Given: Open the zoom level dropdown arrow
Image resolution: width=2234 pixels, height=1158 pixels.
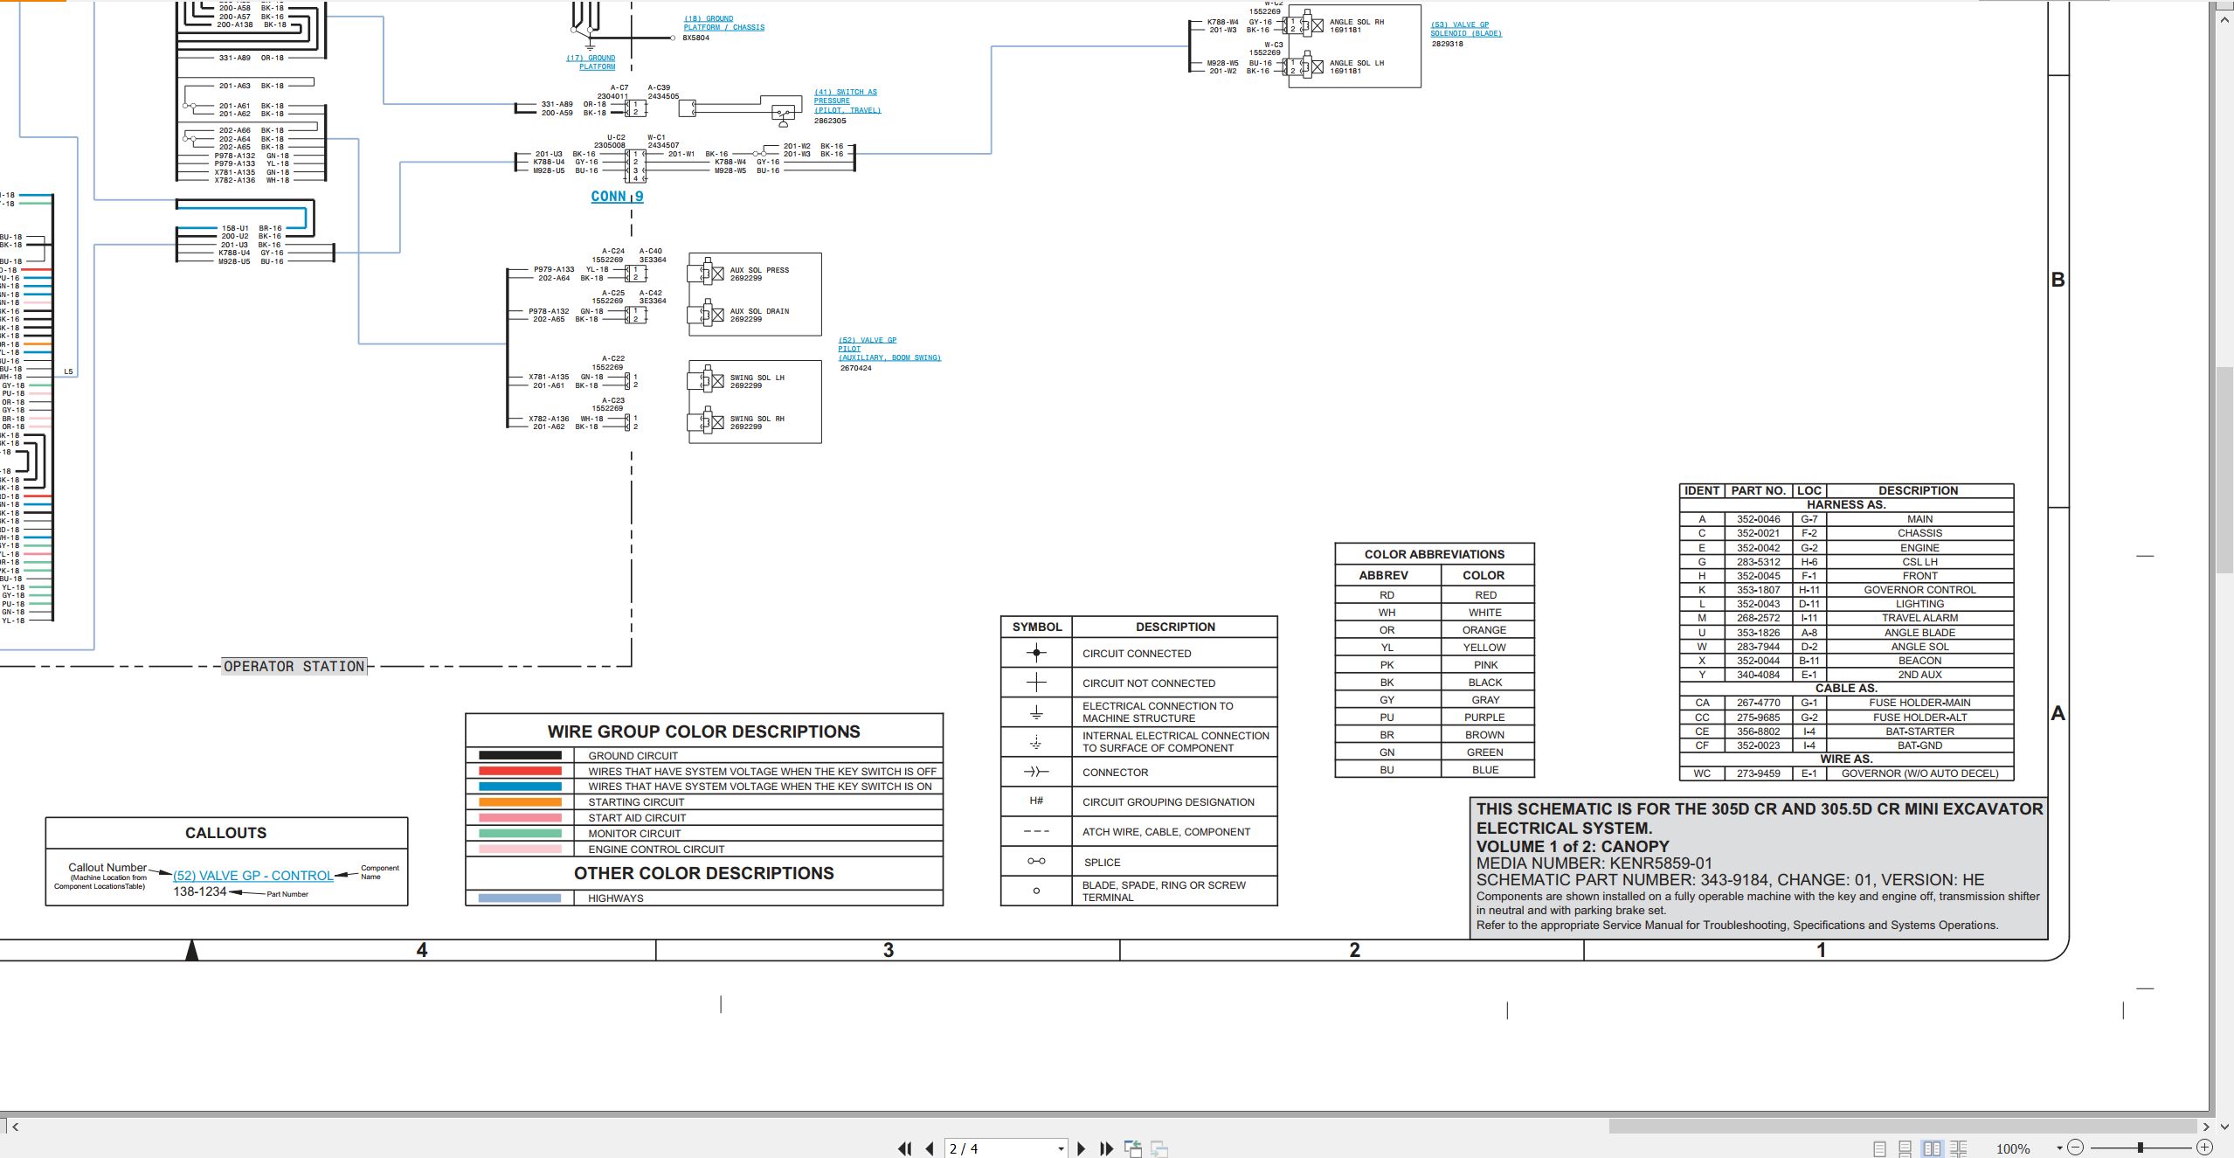Looking at the screenshot, I should (2059, 1148).
